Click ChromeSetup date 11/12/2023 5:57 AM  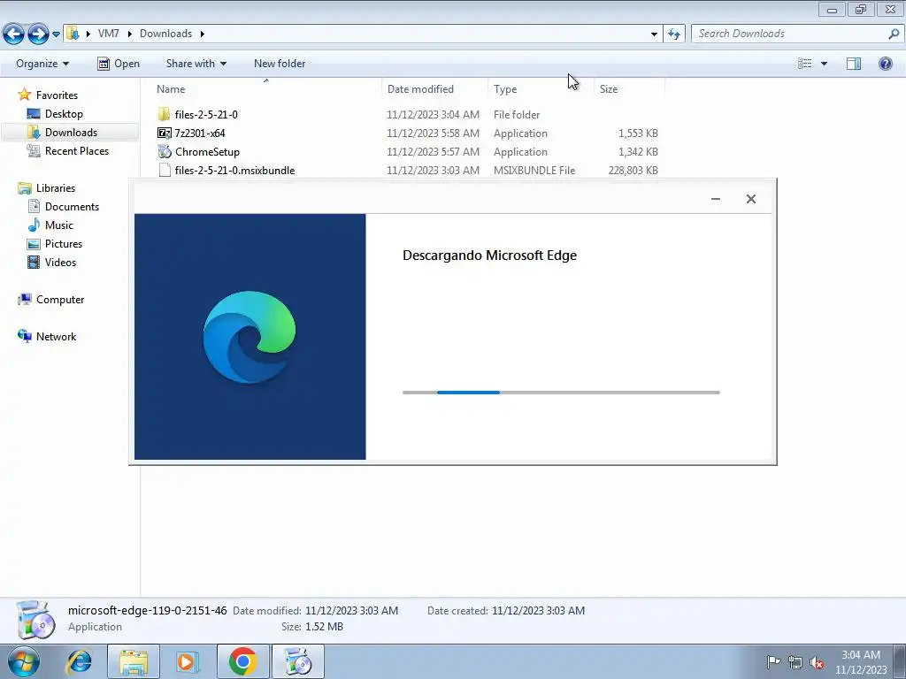[x=433, y=152]
